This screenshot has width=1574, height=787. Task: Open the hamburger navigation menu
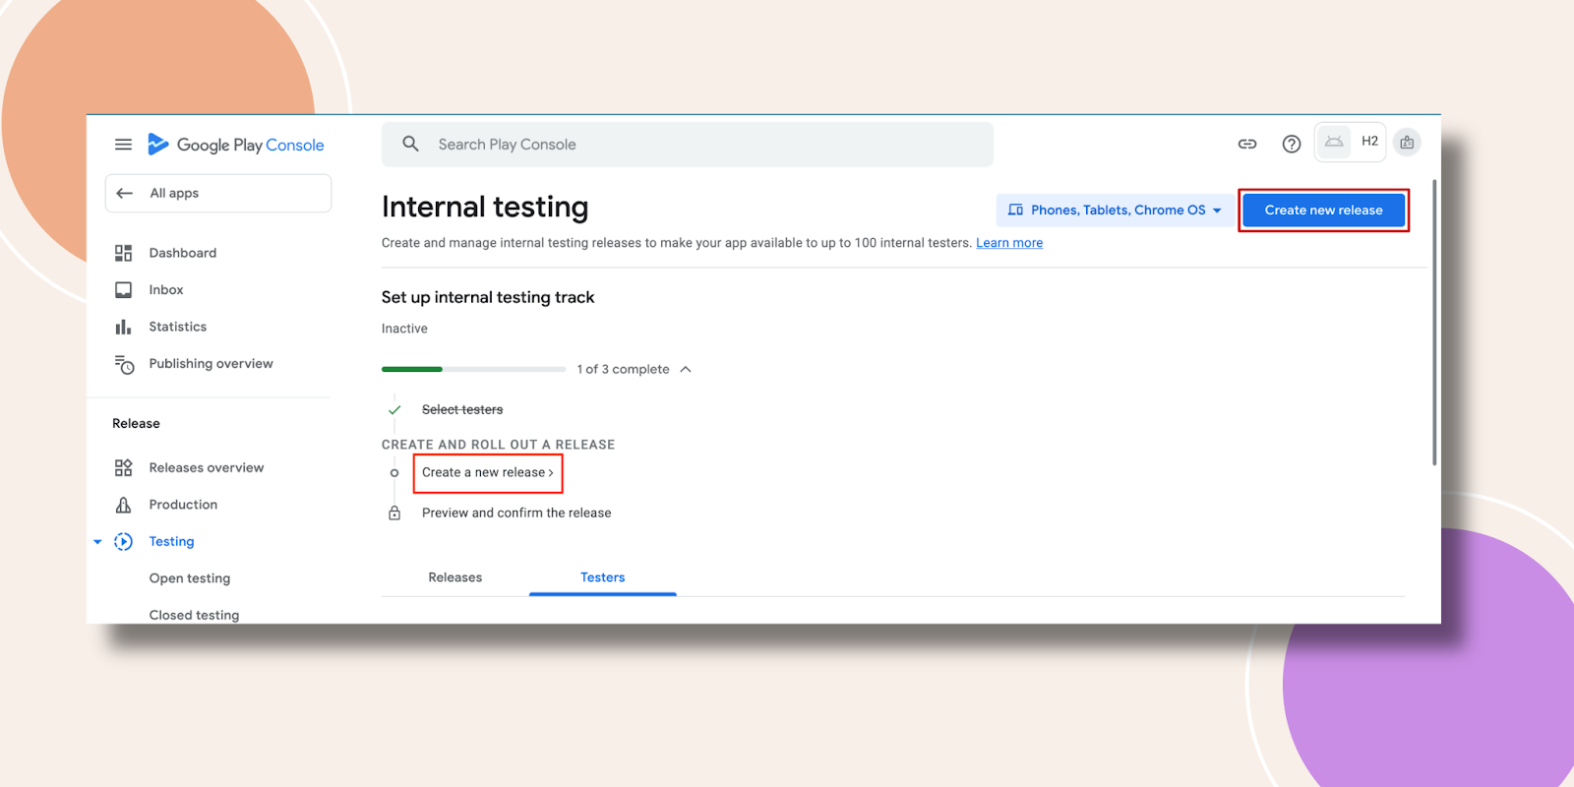123,145
